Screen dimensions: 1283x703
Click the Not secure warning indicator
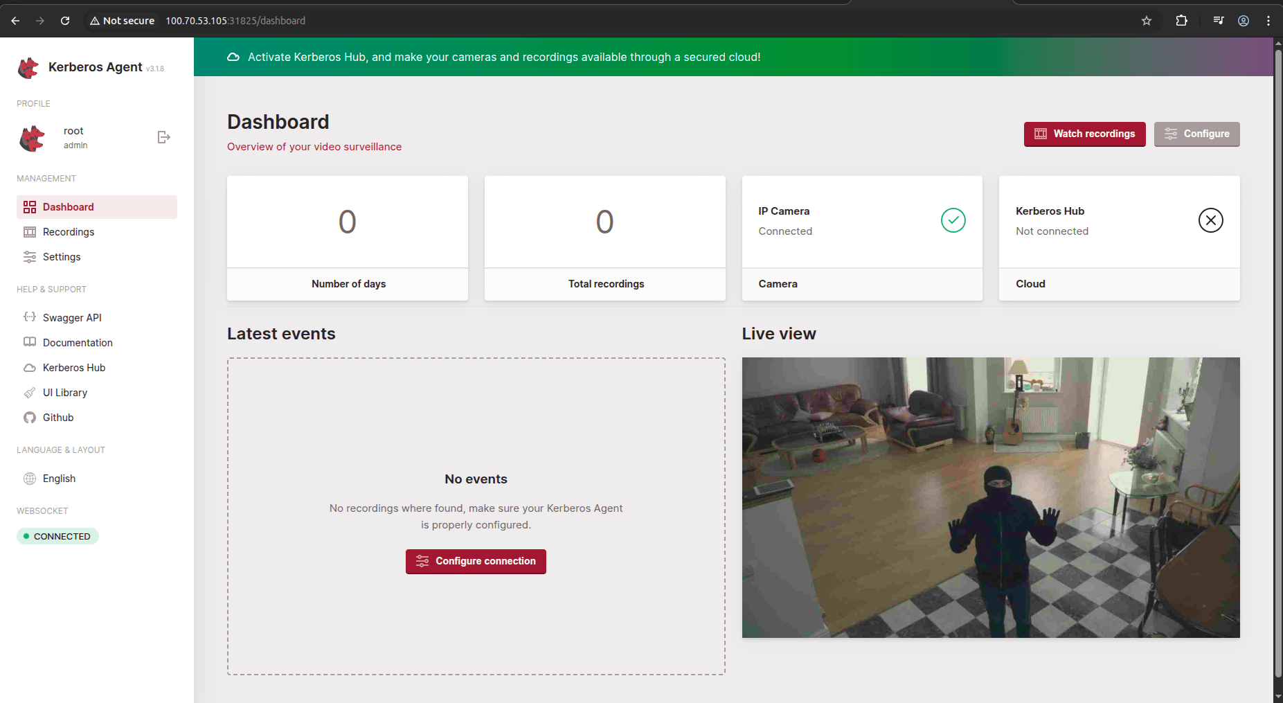click(122, 21)
